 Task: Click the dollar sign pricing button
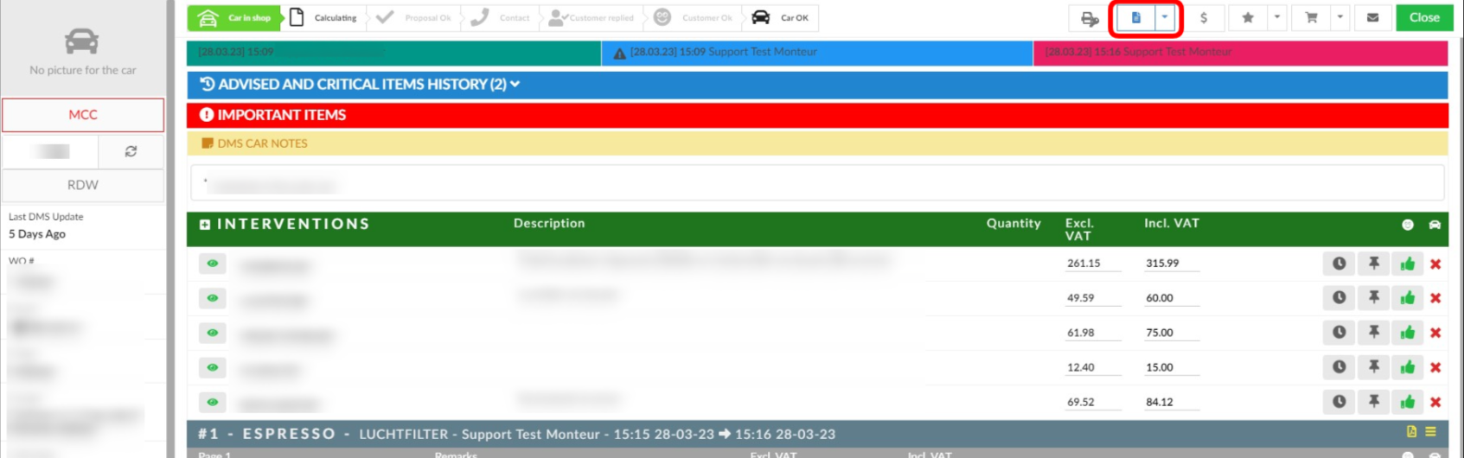(1203, 18)
